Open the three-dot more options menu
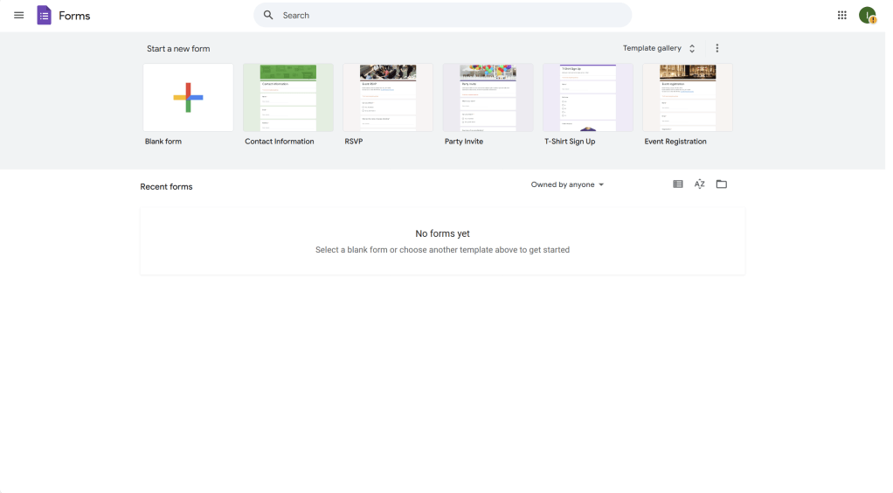The height and width of the screenshot is (493, 893). coord(717,49)
